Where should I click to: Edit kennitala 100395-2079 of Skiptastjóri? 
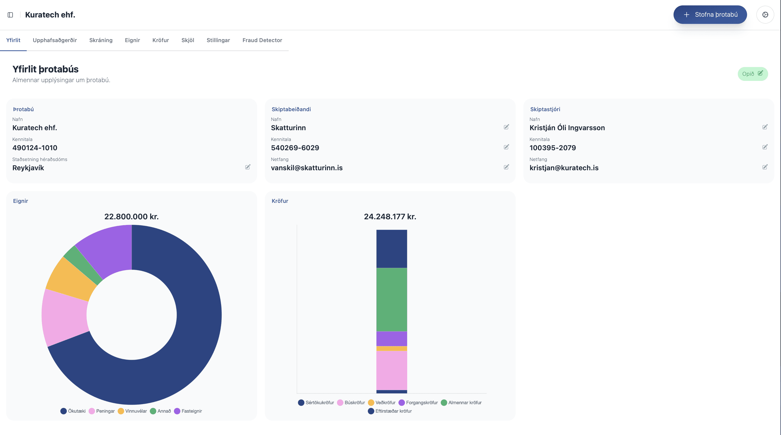point(765,147)
